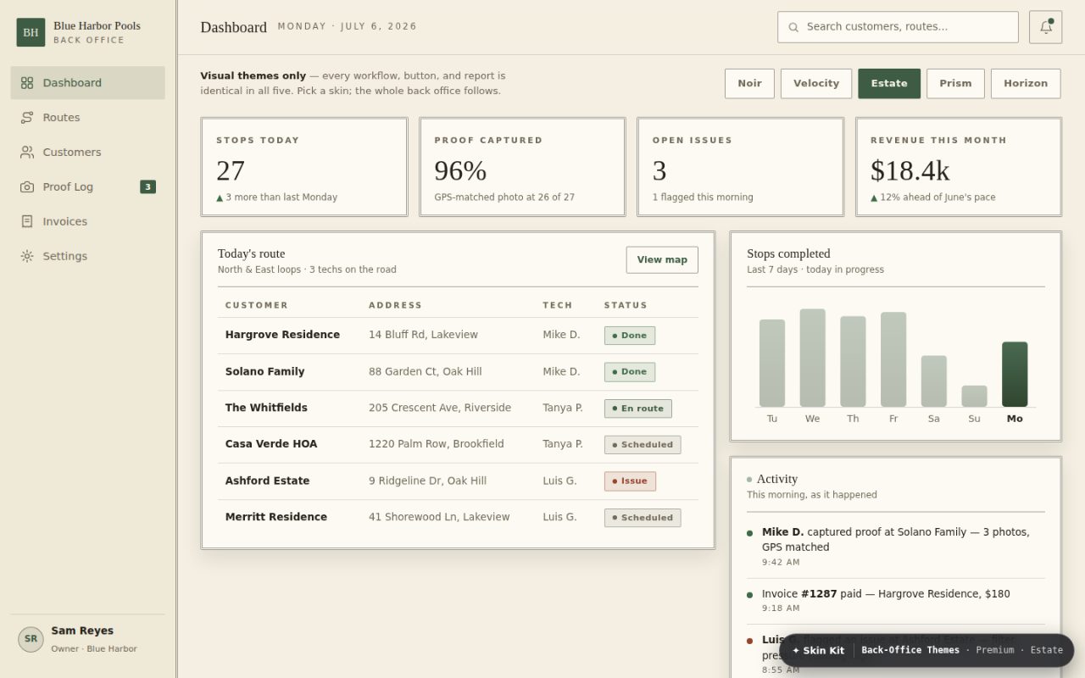
Task: Click Tanya P. in Casa Verde HOA row
Action: click(x=563, y=444)
